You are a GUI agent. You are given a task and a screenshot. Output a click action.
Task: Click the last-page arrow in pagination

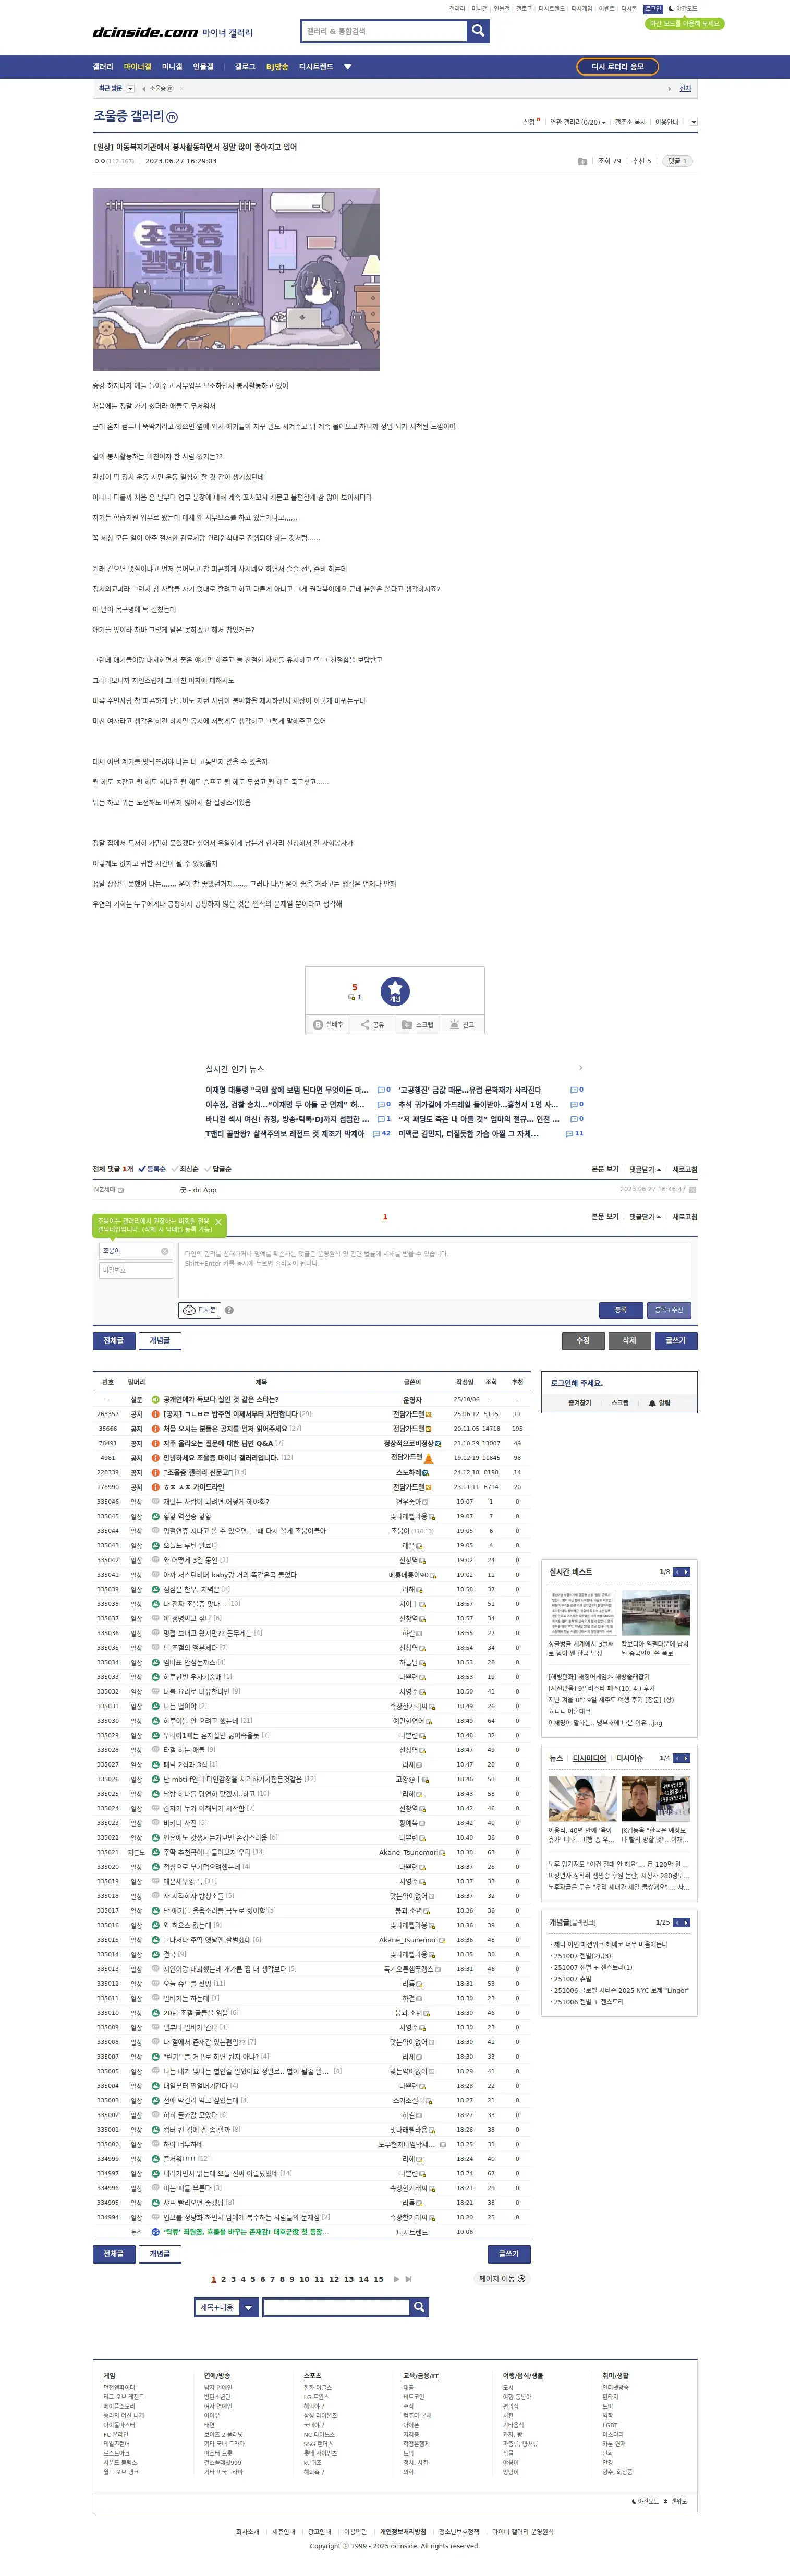click(408, 2279)
